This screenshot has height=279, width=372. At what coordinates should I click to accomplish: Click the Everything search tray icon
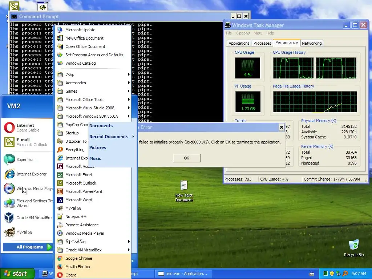point(345,274)
